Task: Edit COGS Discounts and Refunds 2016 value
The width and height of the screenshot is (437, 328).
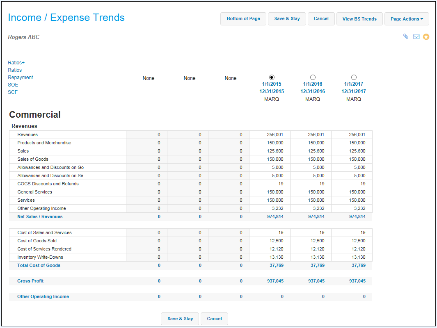Action: coord(311,184)
